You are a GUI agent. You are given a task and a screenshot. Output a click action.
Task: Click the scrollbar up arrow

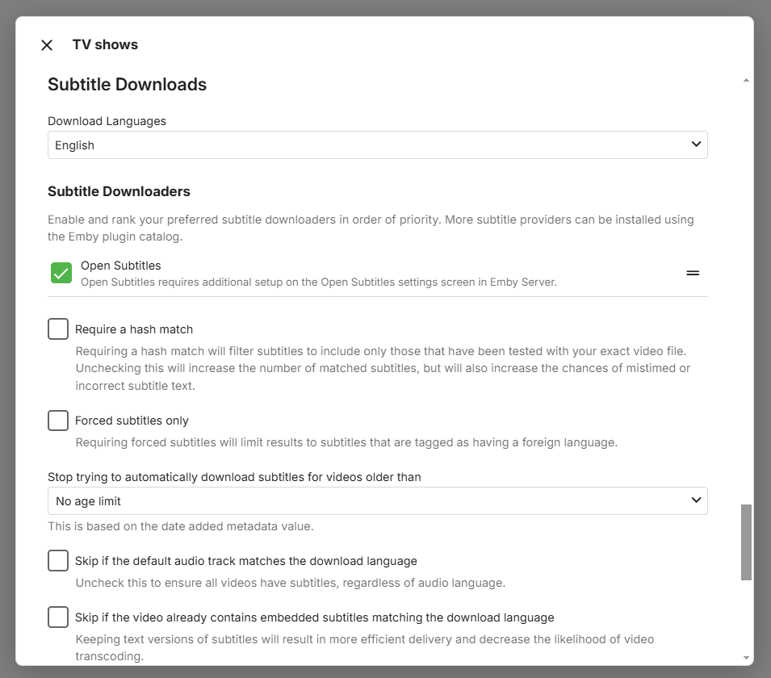746,81
